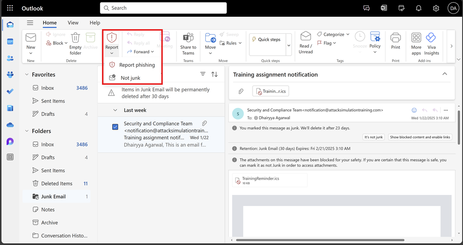Collapse the Last week group
This screenshot has width=463, height=245.
[115, 110]
